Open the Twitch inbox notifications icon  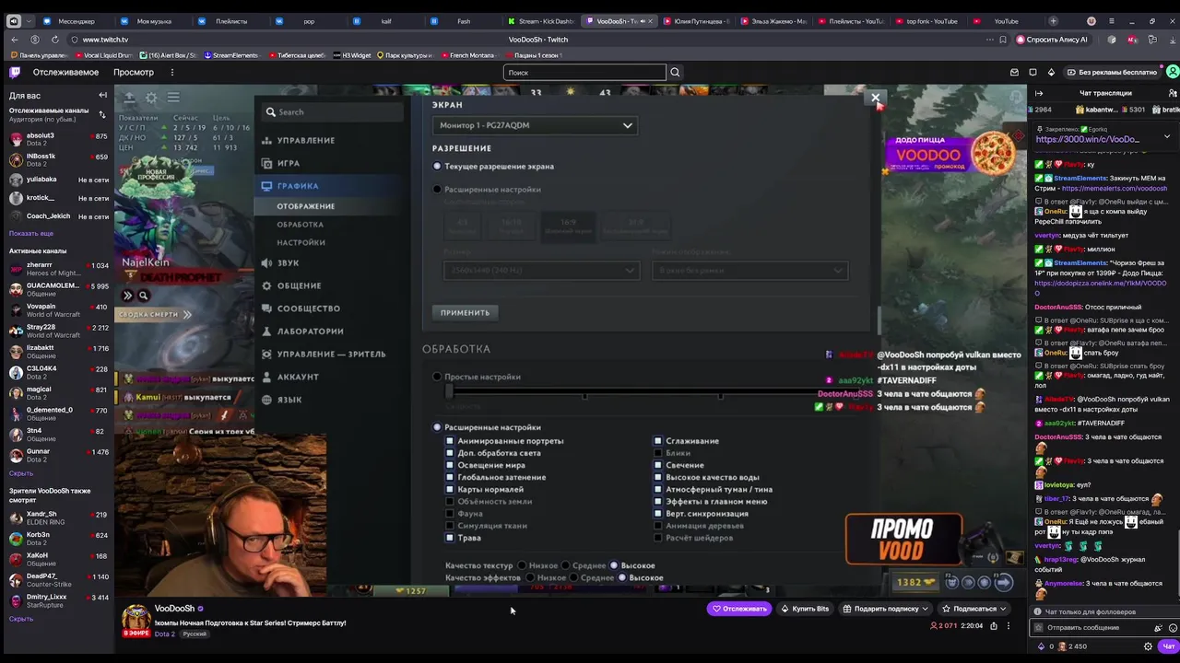tap(1014, 72)
